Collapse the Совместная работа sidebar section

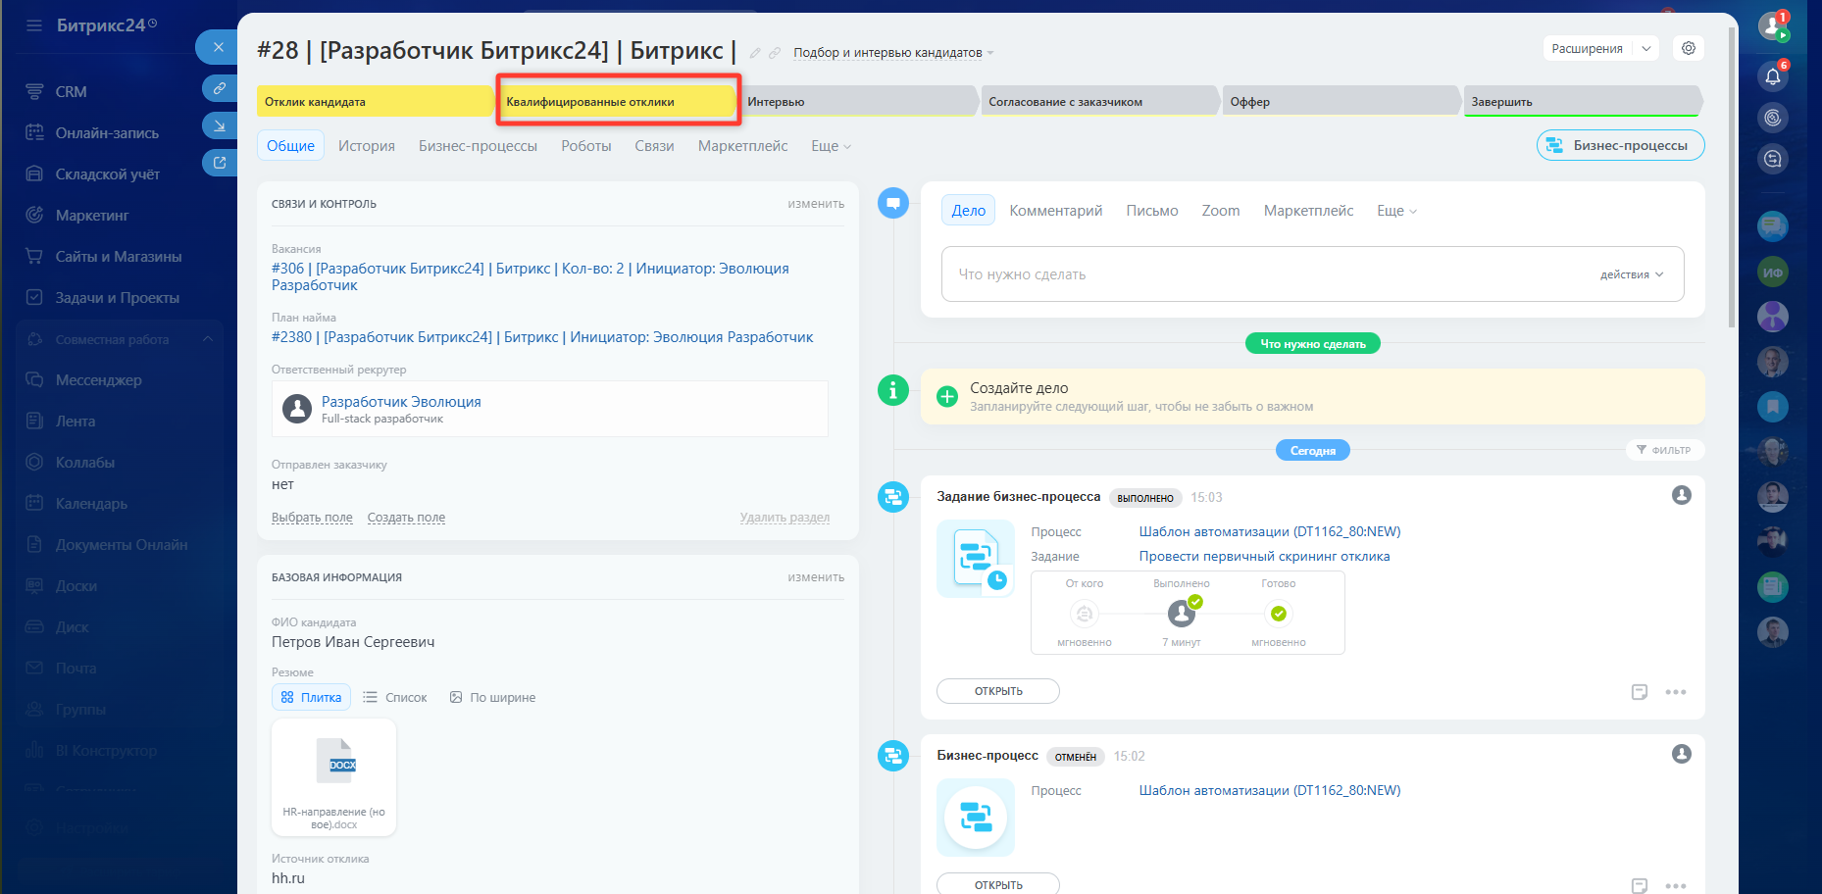pos(208,339)
